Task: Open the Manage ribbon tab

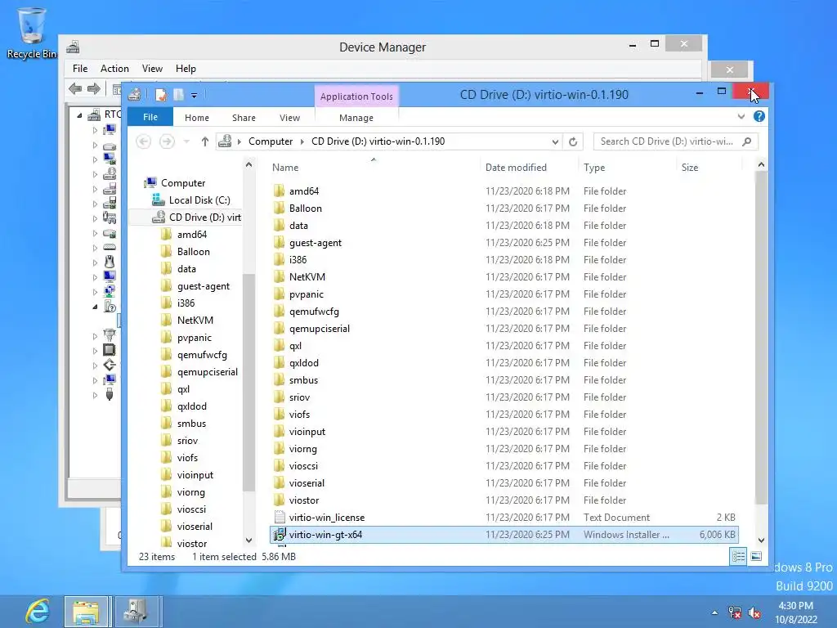Action: 356,118
